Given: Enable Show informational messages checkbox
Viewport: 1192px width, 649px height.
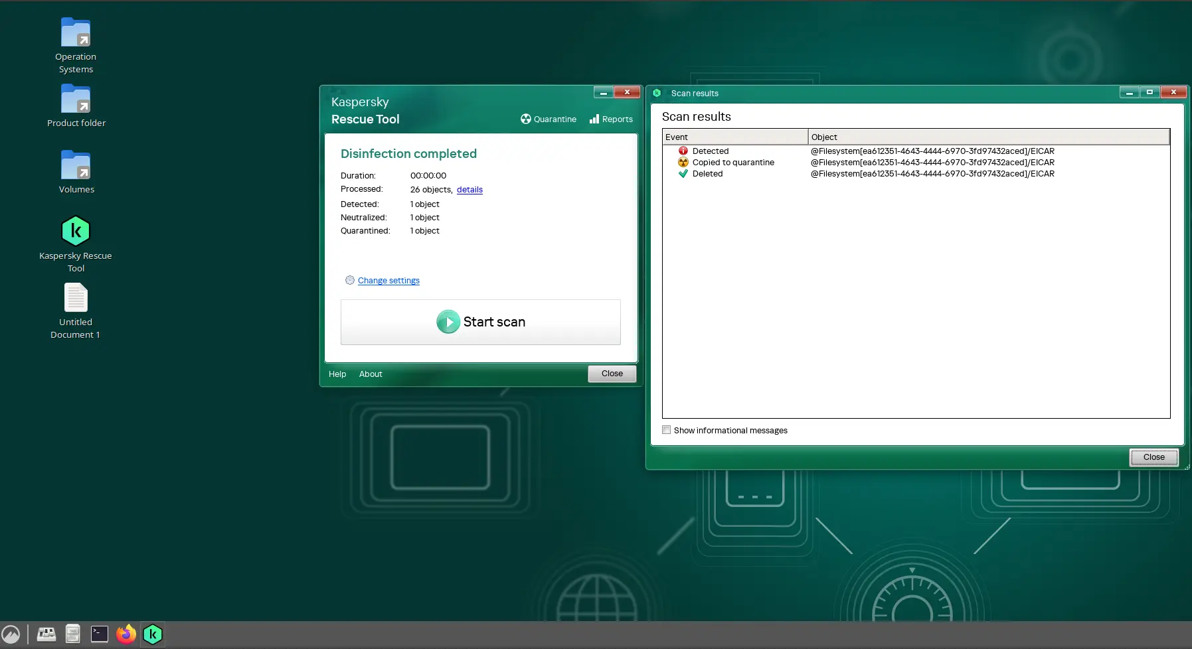Looking at the screenshot, I should point(667,430).
